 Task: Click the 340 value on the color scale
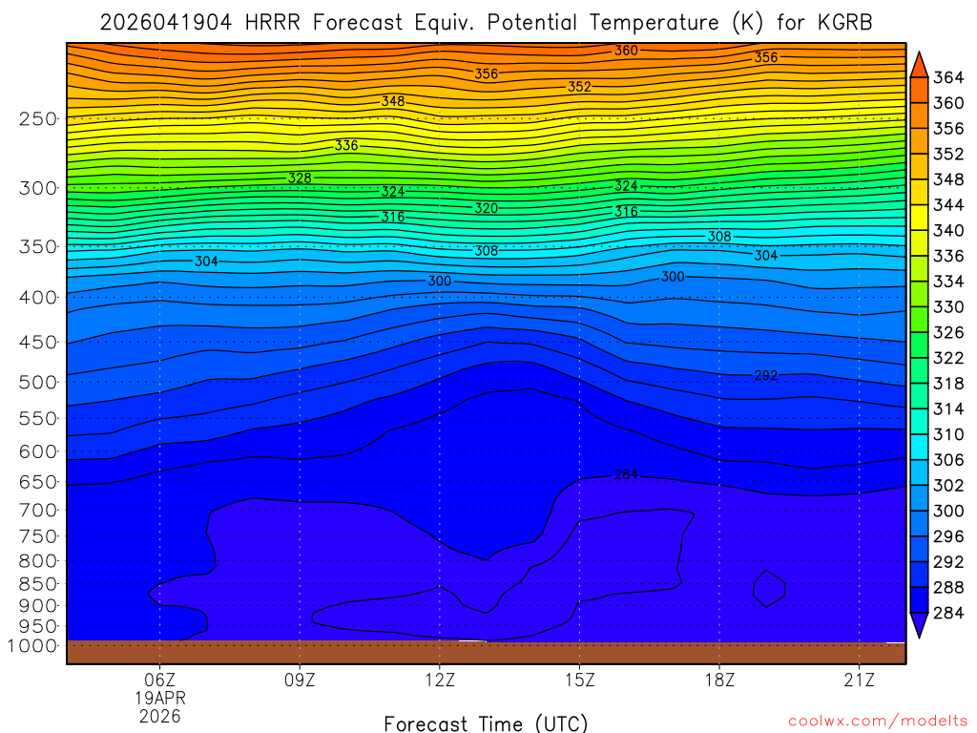948,231
